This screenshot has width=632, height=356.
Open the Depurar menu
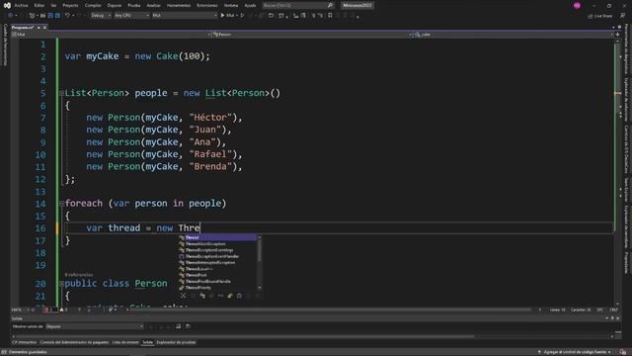click(x=115, y=5)
